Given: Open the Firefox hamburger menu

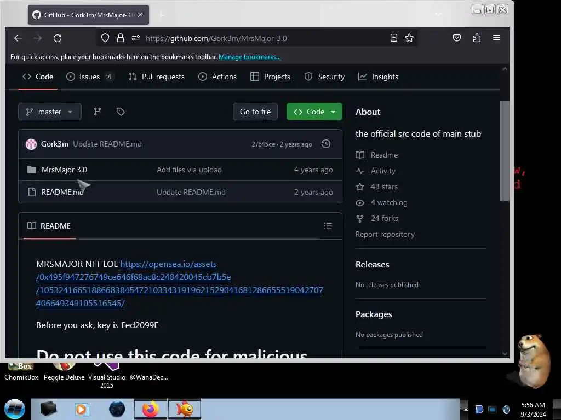Looking at the screenshot, I should point(496,38).
